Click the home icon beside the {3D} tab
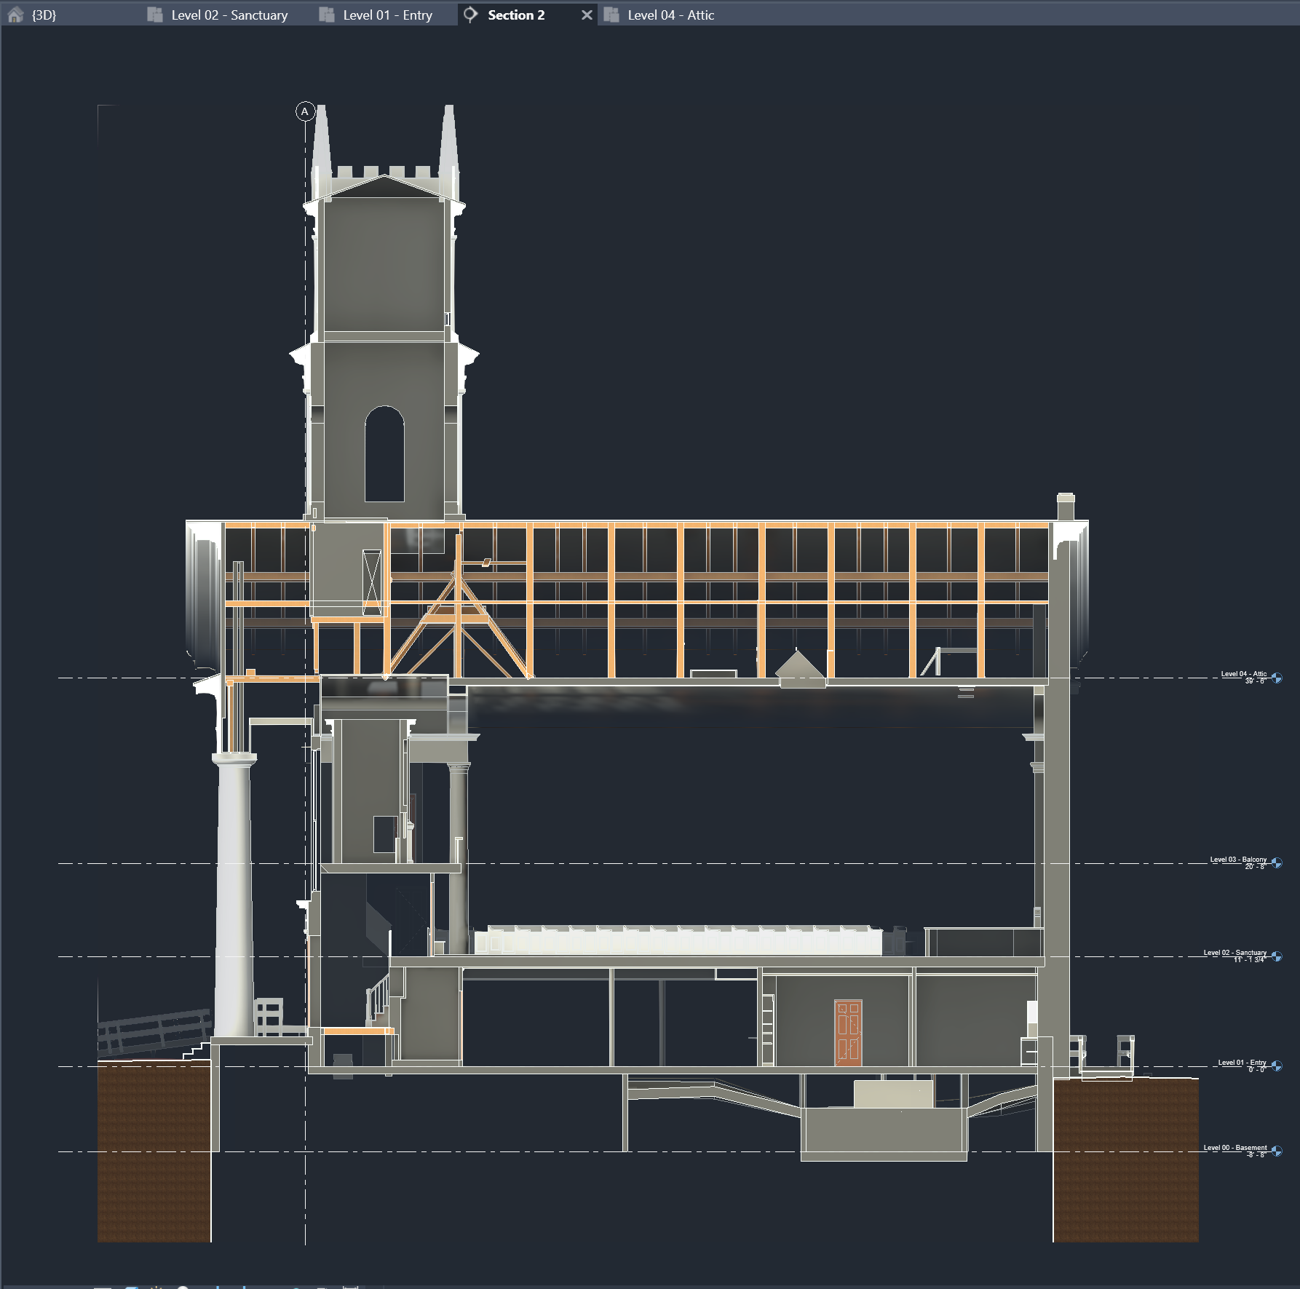This screenshot has width=1300, height=1289. tap(16, 15)
